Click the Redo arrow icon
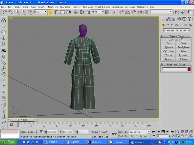194x145 pixels. coord(11,12)
